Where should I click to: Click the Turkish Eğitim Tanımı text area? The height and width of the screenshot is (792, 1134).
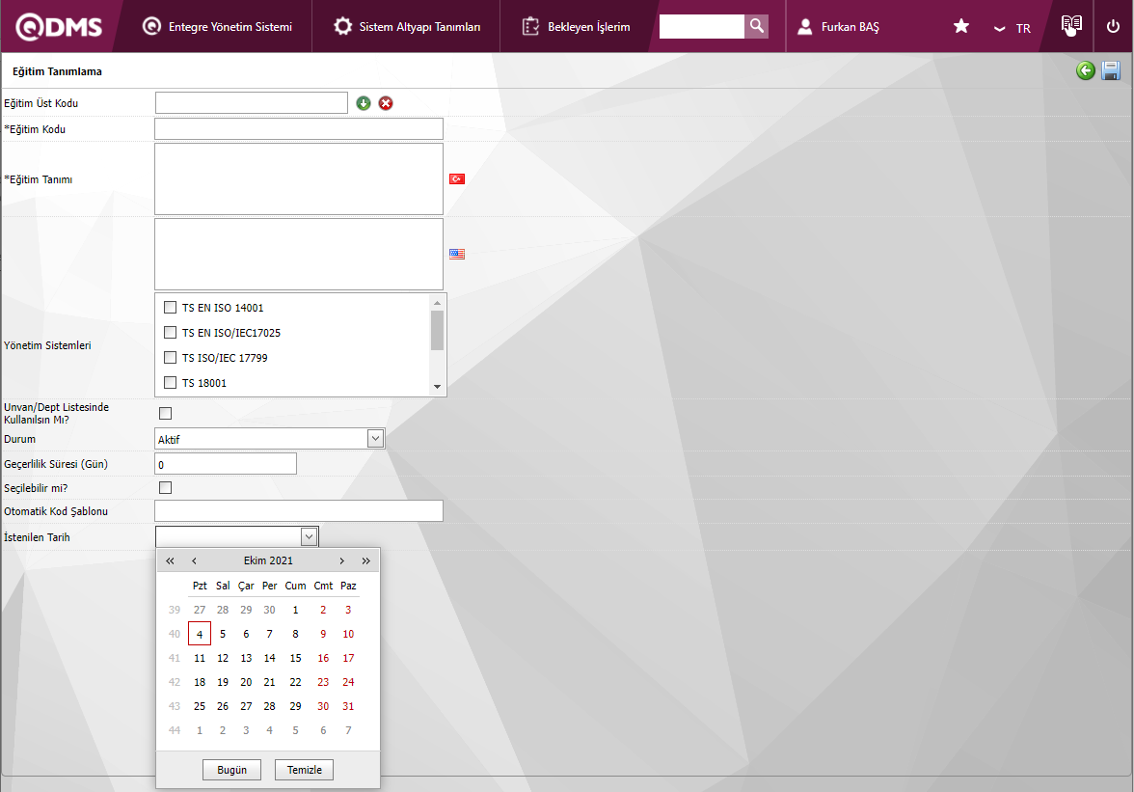pyautogui.click(x=299, y=178)
